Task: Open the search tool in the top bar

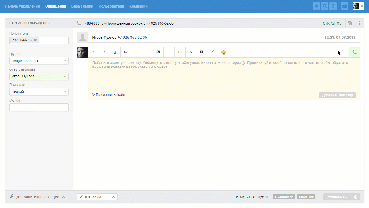Action: click(325, 6)
